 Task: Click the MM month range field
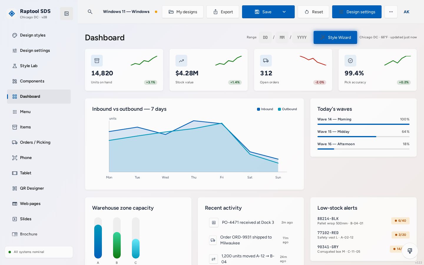282,37
